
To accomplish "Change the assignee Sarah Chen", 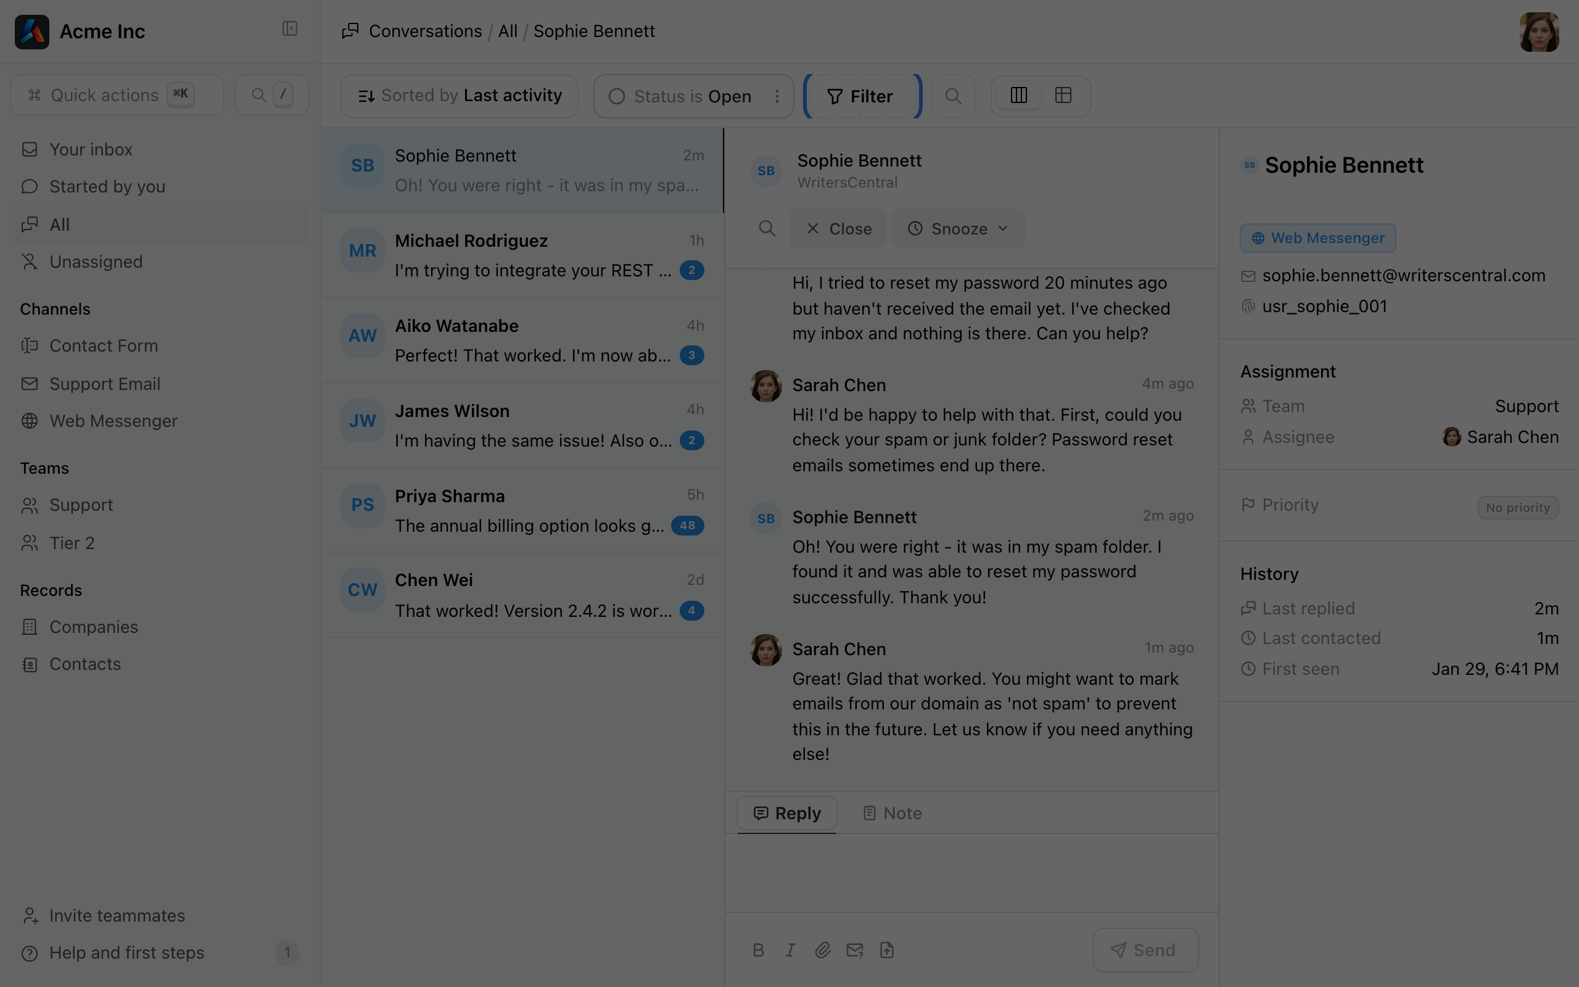I will click(x=1500, y=437).
